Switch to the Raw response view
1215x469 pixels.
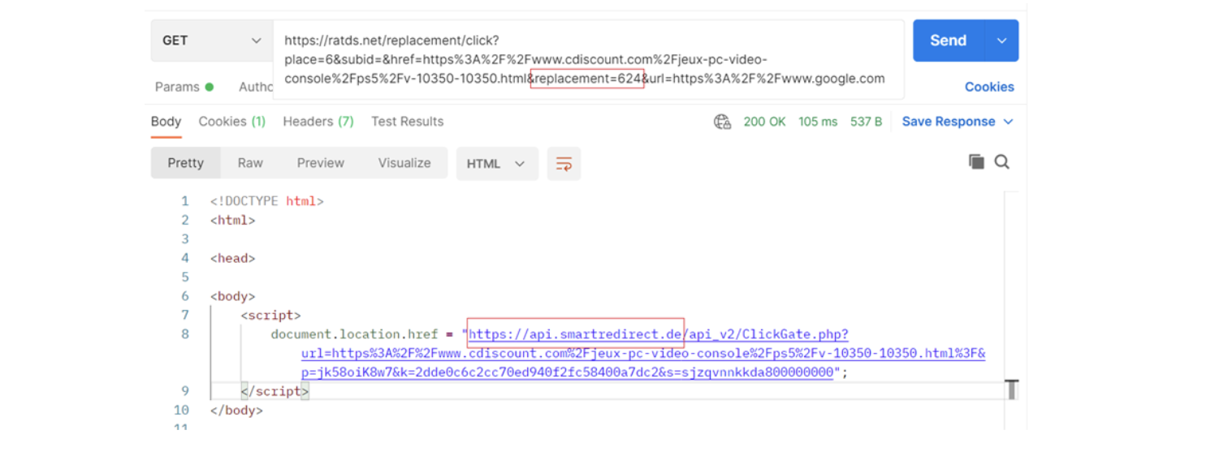click(249, 163)
